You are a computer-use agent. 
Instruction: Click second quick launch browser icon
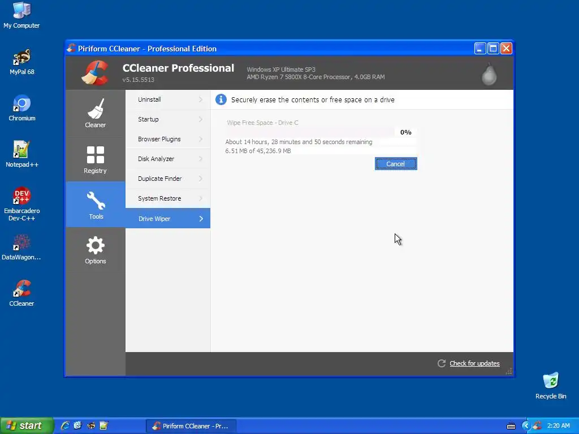point(77,426)
